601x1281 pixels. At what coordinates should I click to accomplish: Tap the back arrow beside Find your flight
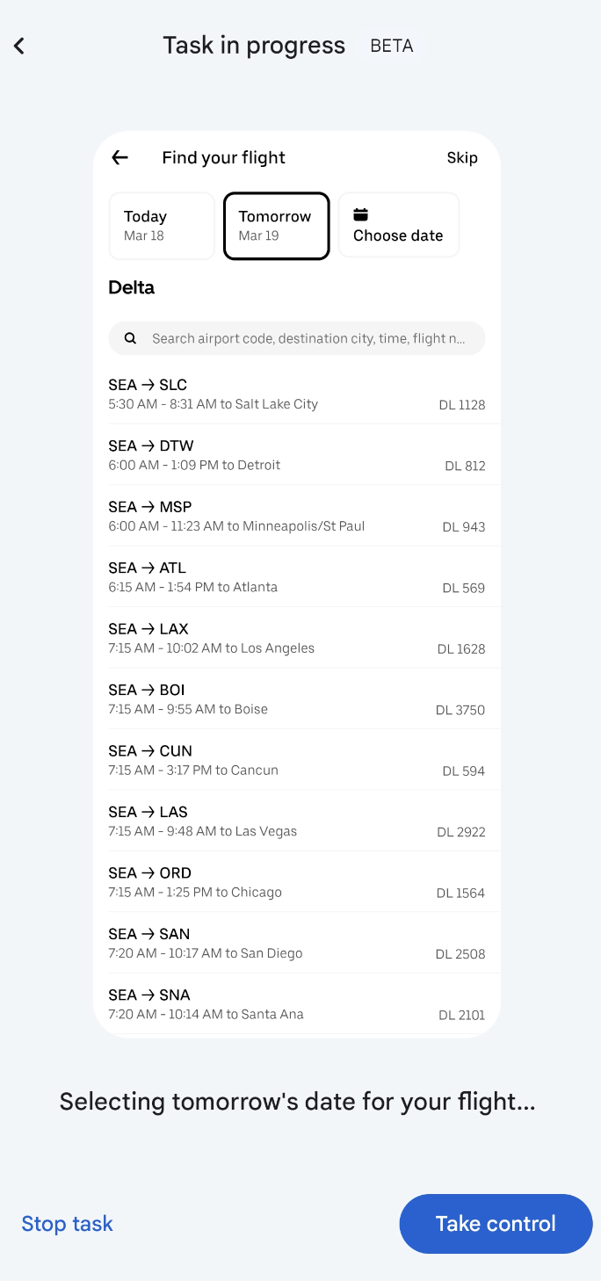(119, 157)
